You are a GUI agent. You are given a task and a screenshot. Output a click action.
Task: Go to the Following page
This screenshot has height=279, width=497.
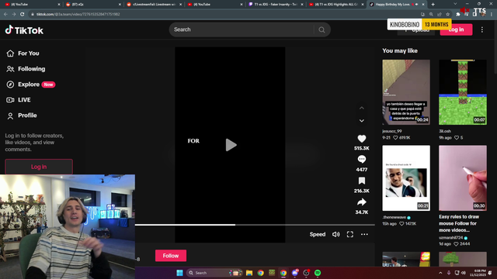click(26, 69)
